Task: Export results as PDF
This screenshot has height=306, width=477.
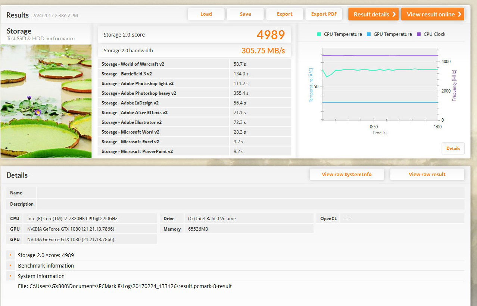Action: coord(324,14)
